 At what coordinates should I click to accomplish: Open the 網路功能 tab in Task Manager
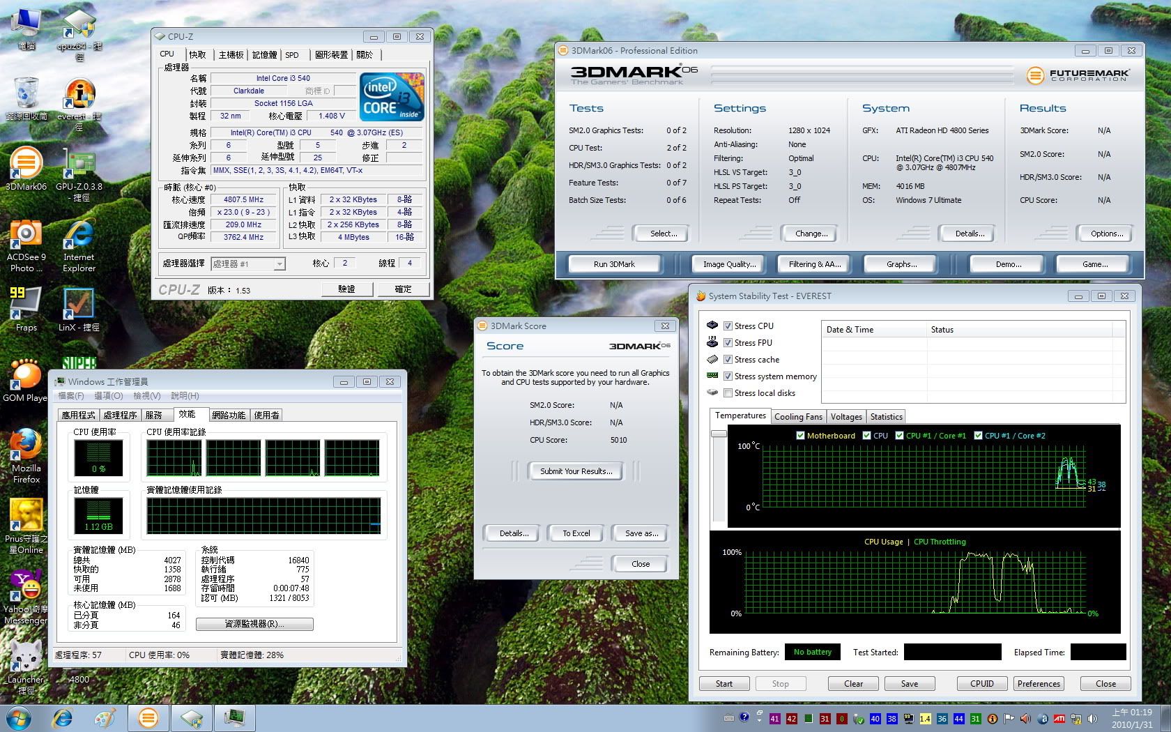(229, 415)
